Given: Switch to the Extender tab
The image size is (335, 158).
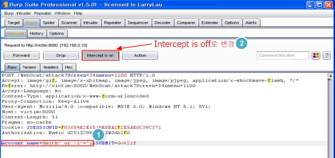Looking at the screenshot, I should (210, 23).
